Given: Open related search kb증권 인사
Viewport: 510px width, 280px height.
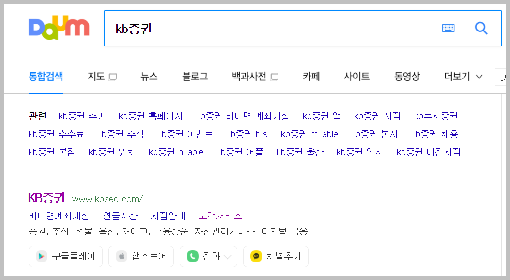Looking at the screenshot, I should [x=360, y=152].
